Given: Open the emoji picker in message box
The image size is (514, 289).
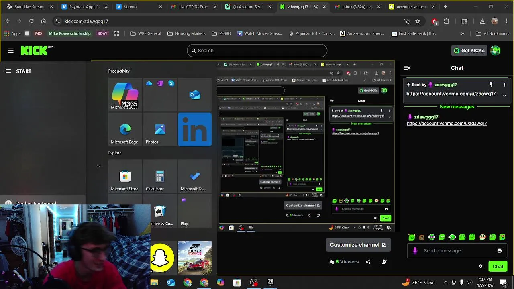Looking at the screenshot, I should [x=500, y=251].
